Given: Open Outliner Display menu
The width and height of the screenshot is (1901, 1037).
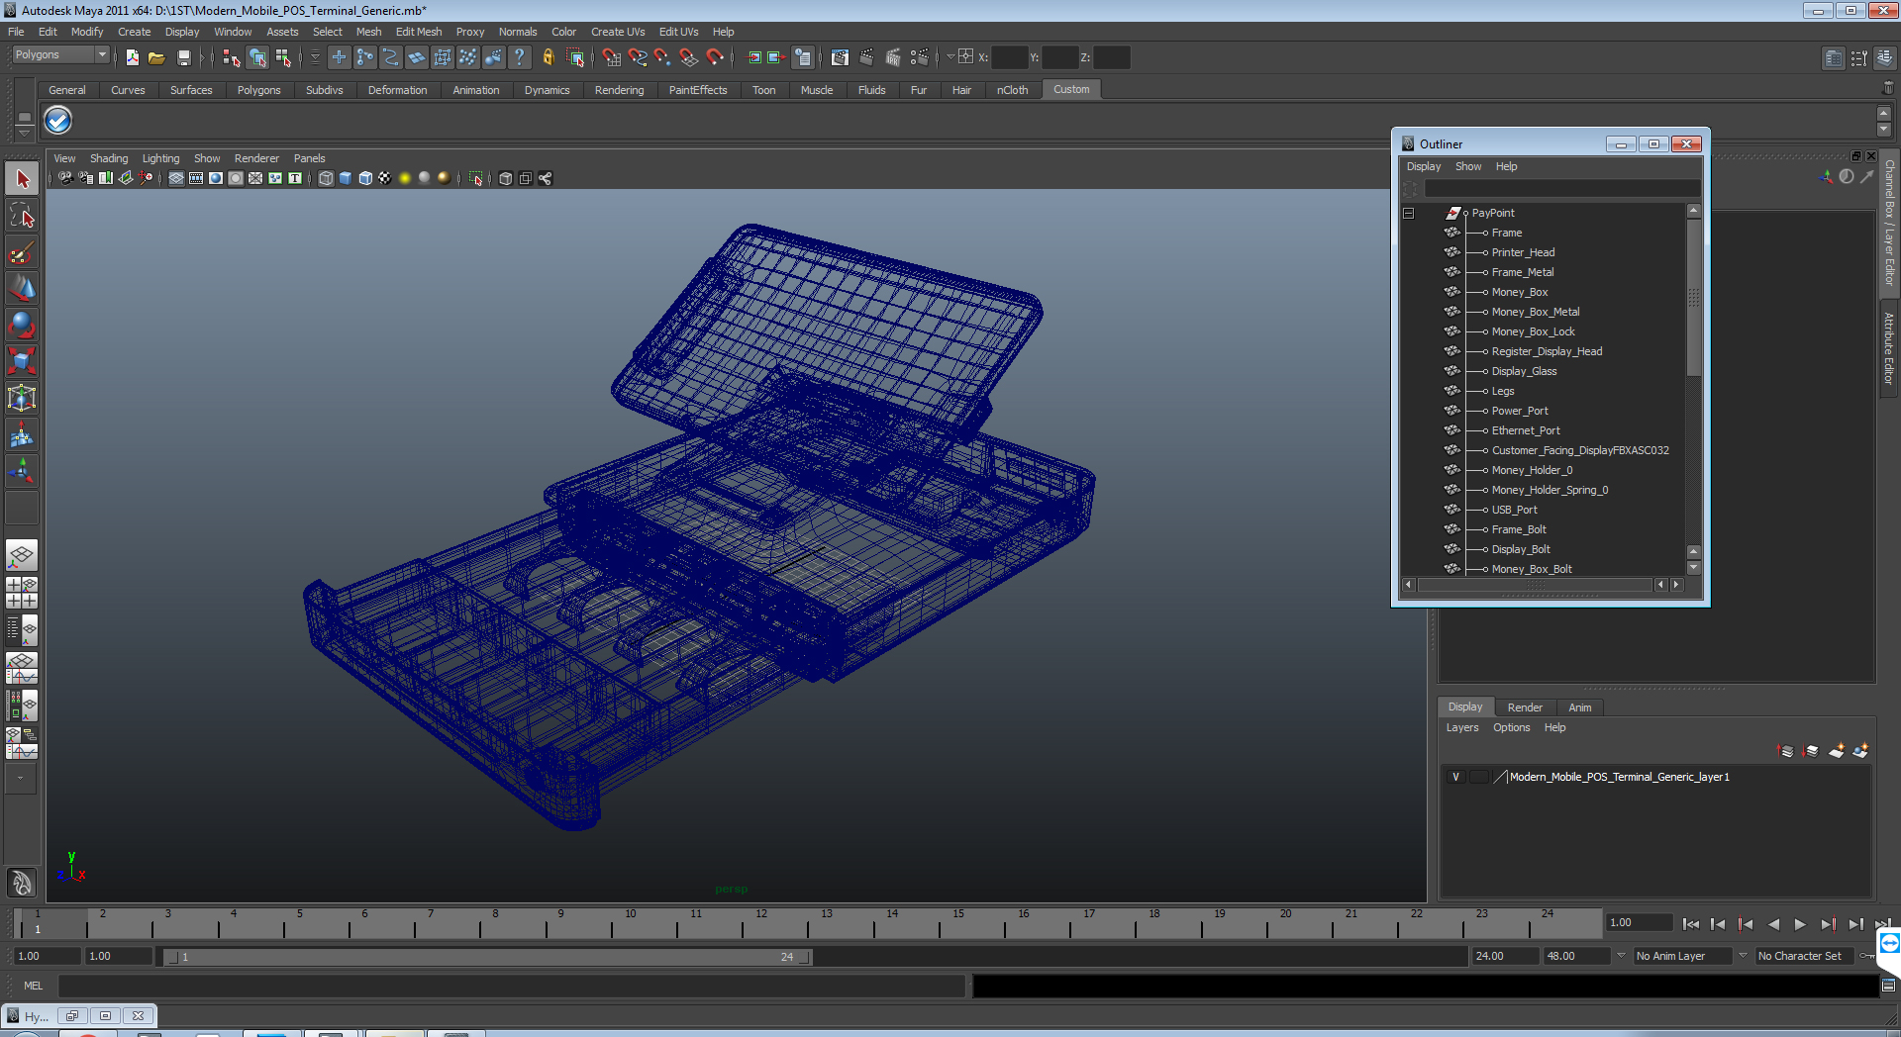Looking at the screenshot, I should 1424,166.
